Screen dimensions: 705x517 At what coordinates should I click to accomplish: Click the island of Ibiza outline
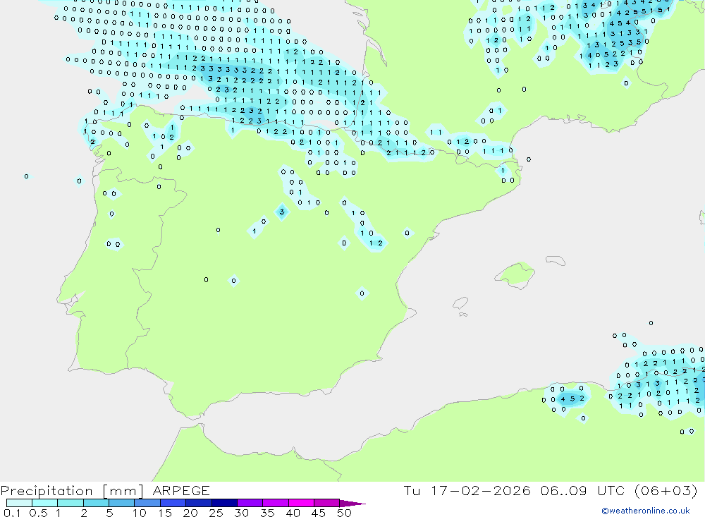click(460, 303)
